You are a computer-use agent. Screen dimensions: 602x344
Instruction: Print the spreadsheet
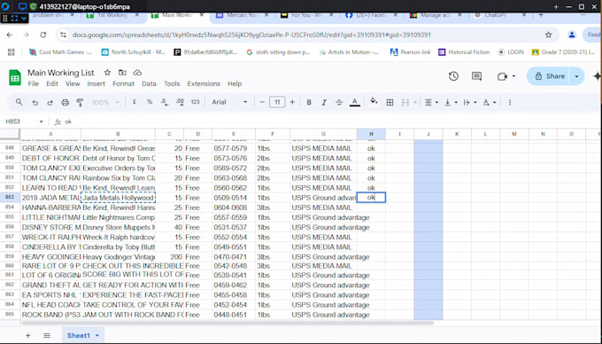point(65,102)
